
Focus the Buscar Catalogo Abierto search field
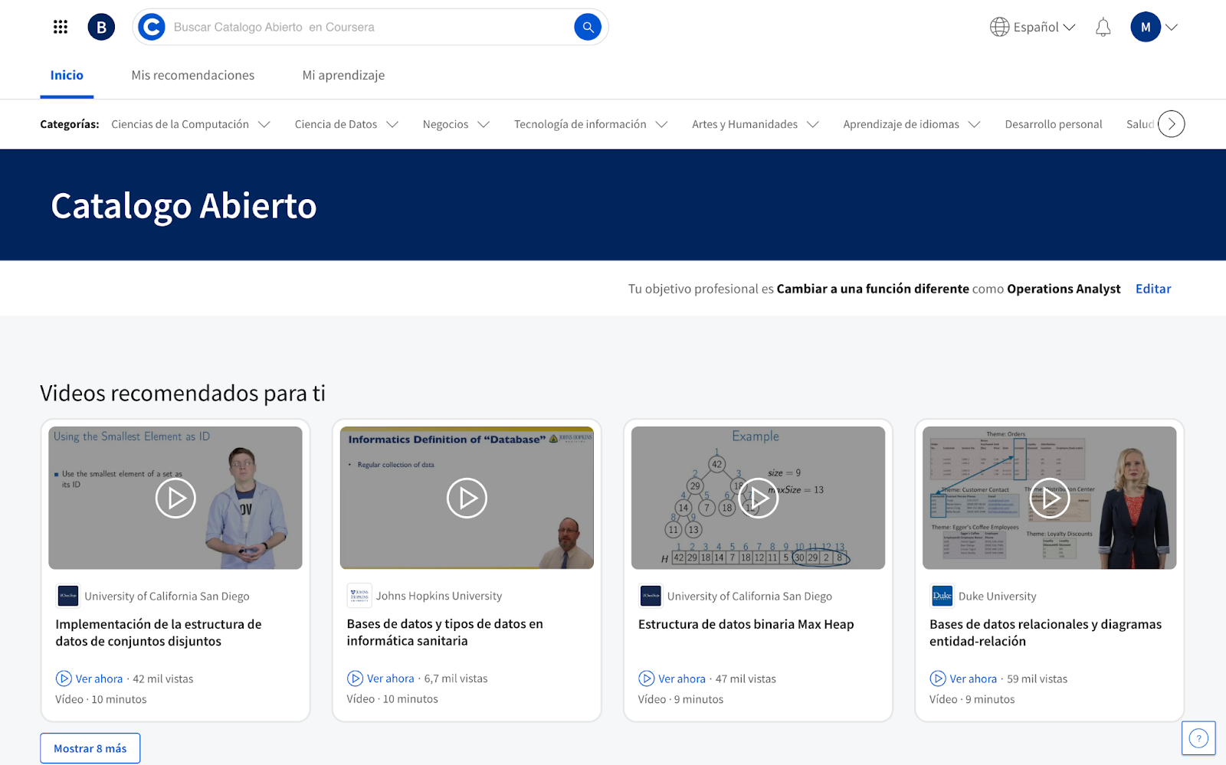[x=368, y=28]
